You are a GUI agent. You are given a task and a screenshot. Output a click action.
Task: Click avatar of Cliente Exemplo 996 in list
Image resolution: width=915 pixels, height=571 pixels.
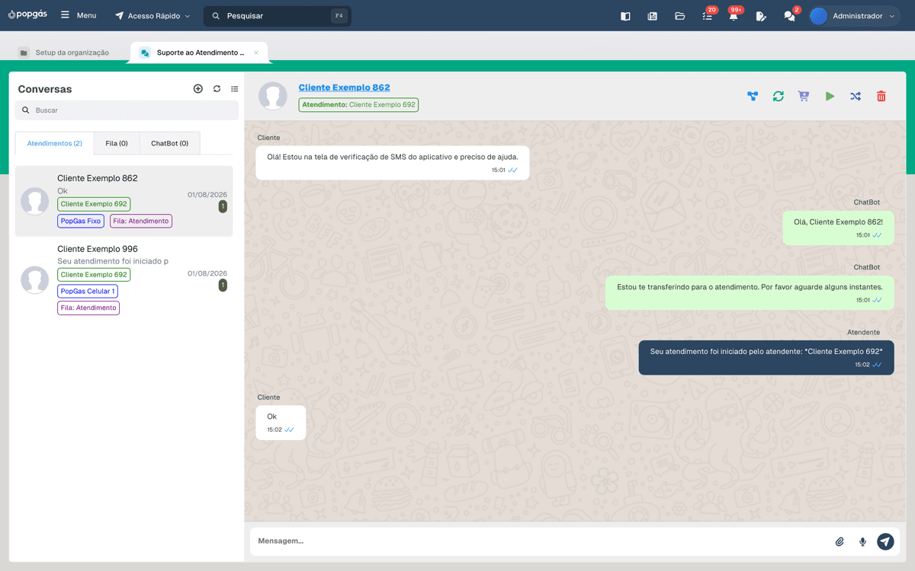click(x=35, y=280)
